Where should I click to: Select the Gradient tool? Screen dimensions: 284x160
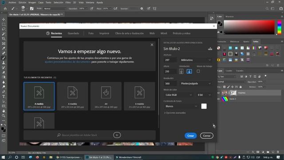pyautogui.click(x=4, y=77)
